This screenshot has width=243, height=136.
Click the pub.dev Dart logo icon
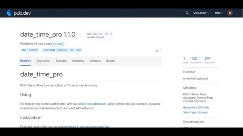tap(9, 13)
